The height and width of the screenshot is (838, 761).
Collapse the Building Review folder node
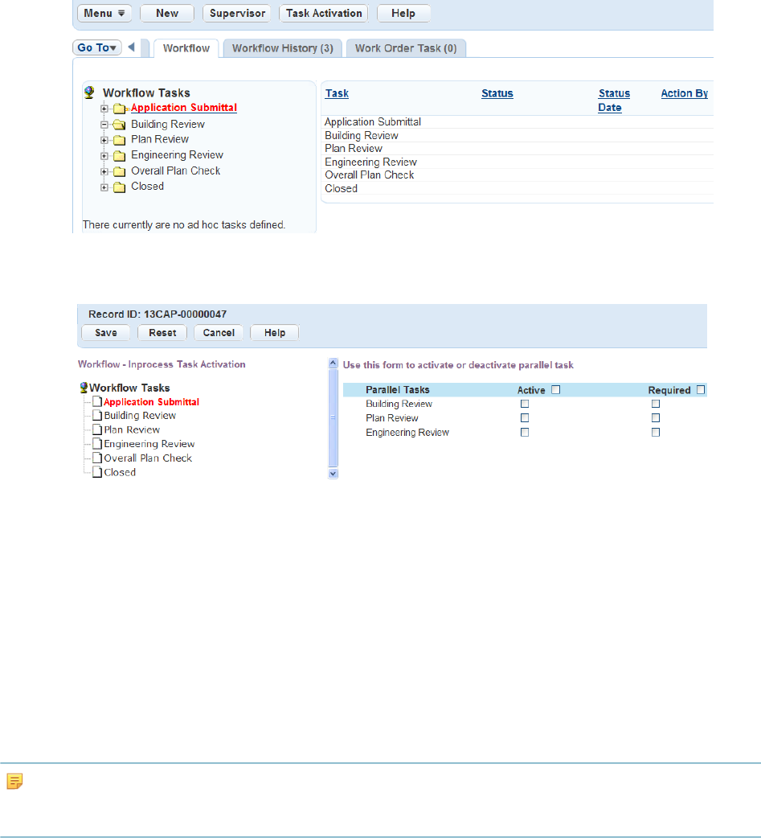(x=104, y=125)
